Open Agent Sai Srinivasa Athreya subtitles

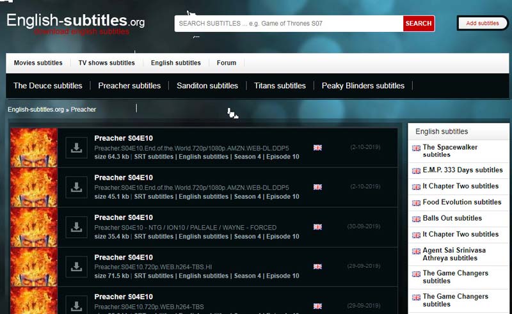click(x=454, y=254)
